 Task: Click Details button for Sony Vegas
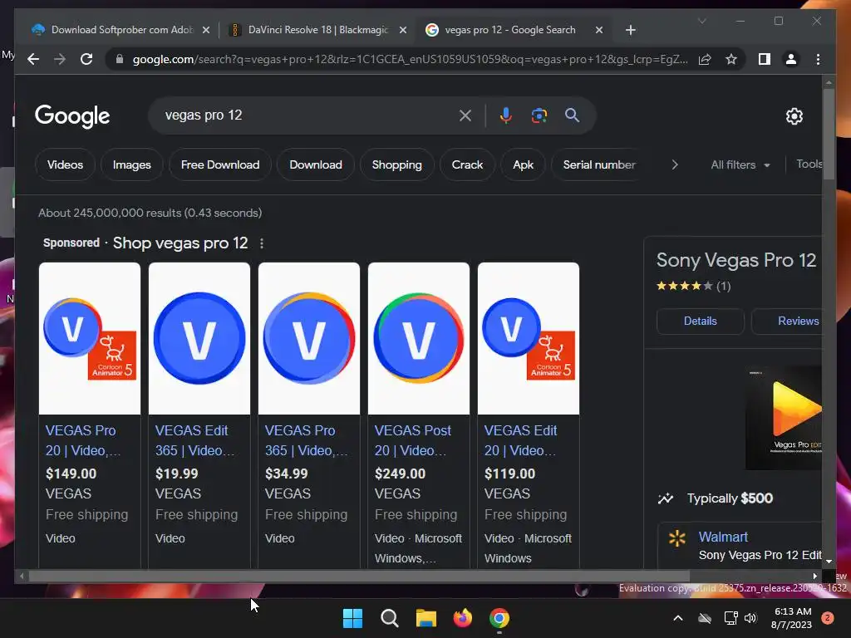(x=700, y=321)
